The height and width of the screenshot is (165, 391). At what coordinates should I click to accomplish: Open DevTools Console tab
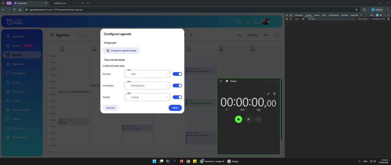click(x=309, y=15)
